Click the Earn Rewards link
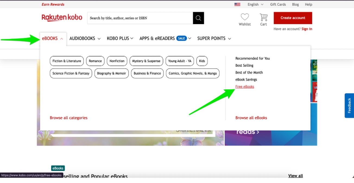The height and width of the screenshot is (183, 354). coord(53,4)
